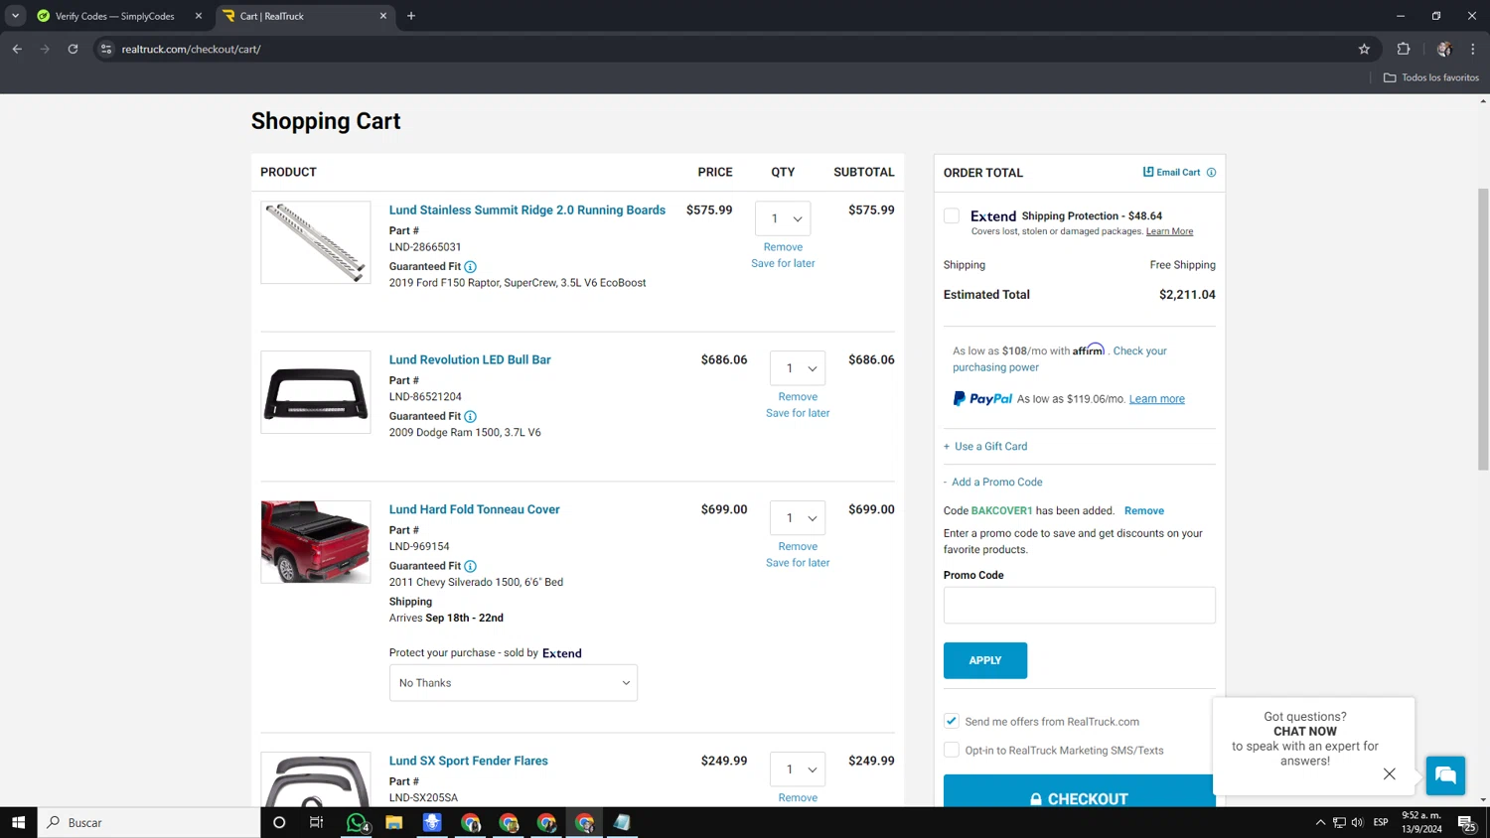Click the red truck Tonneau Cover thumbnail
This screenshot has width=1490, height=838.
coord(316,542)
